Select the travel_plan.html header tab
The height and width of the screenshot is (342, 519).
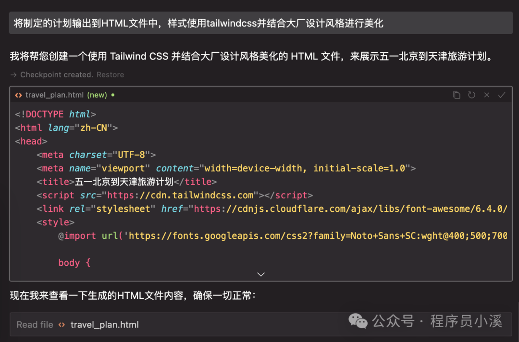(55, 95)
